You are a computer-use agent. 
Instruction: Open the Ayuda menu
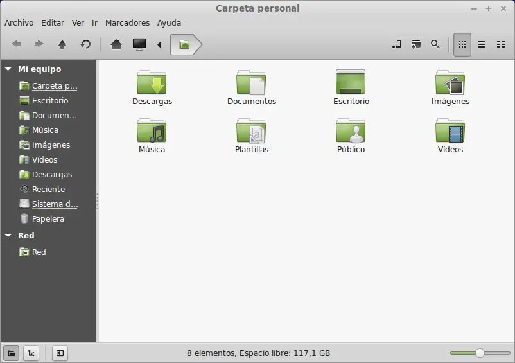pos(169,22)
